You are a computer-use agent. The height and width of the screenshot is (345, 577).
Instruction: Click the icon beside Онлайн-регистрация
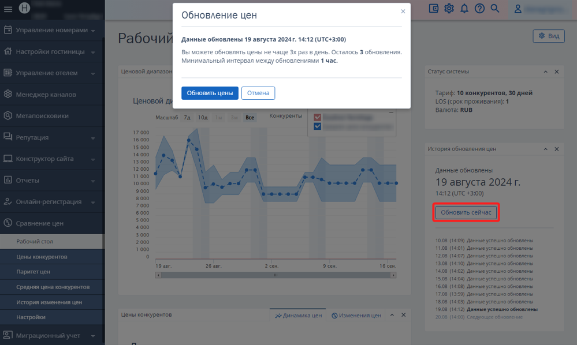8,201
